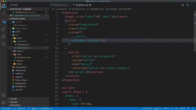Click the open changes icon in editor toolbar

tap(183, 5)
